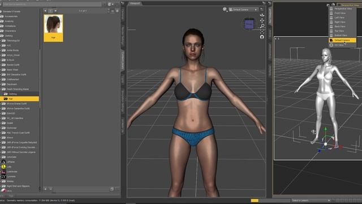The width and height of the screenshot is (362, 204).
Task: Click the viewport Zoom magnifier control icon
Action: click(x=262, y=26)
